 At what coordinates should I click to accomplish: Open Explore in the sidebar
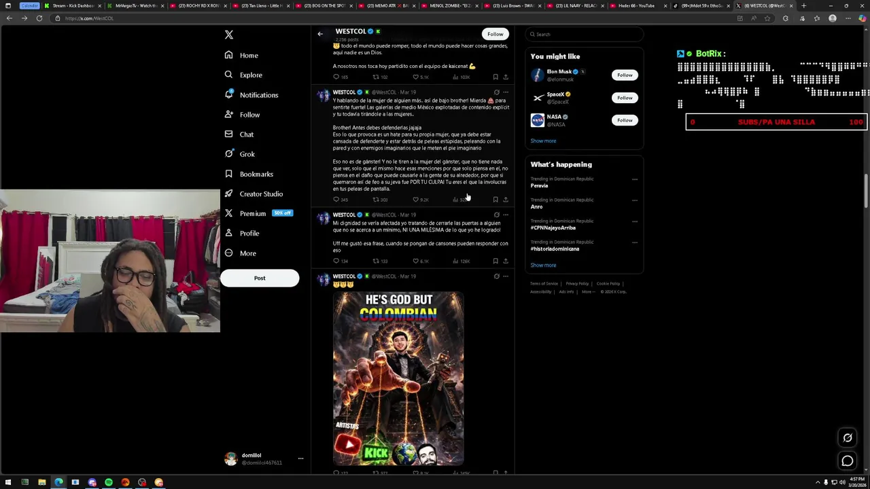tap(243, 75)
